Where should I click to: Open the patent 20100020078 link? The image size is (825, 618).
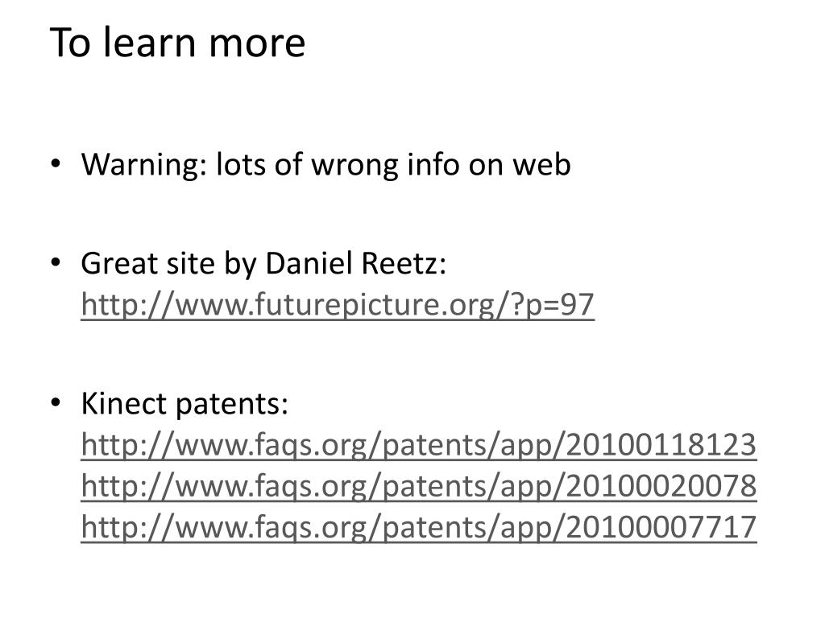click(419, 486)
